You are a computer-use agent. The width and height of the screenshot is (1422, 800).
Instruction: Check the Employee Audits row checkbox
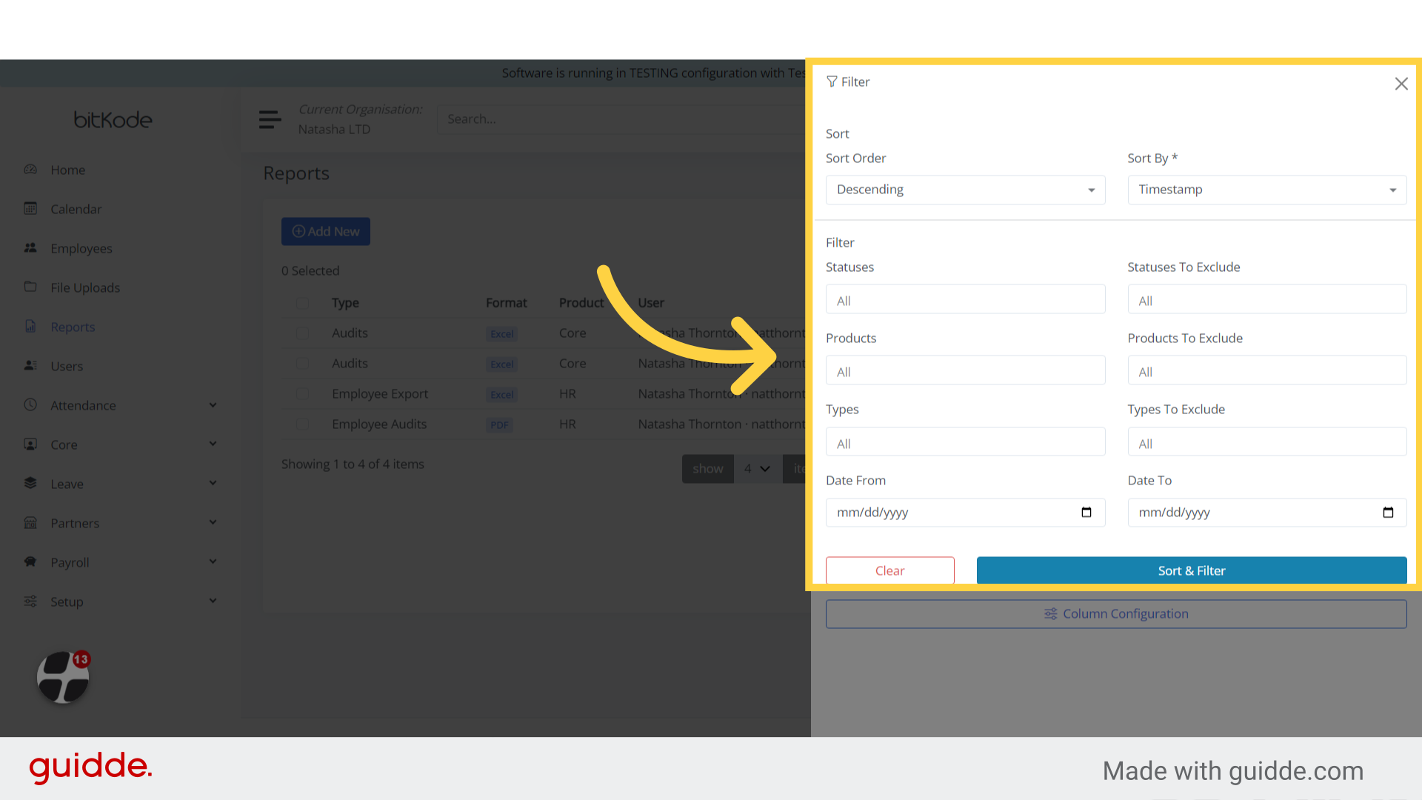303,424
